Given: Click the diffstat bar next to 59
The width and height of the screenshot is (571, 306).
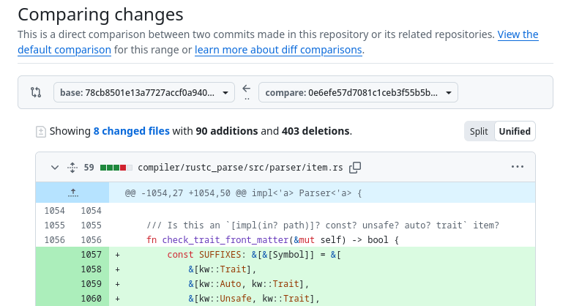Looking at the screenshot, I should [x=116, y=168].
